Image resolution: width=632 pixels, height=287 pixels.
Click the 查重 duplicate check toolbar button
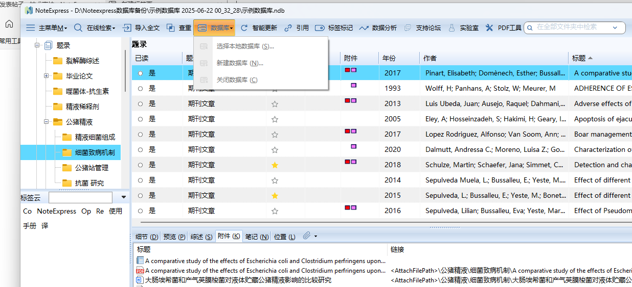[x=178, y=28]
